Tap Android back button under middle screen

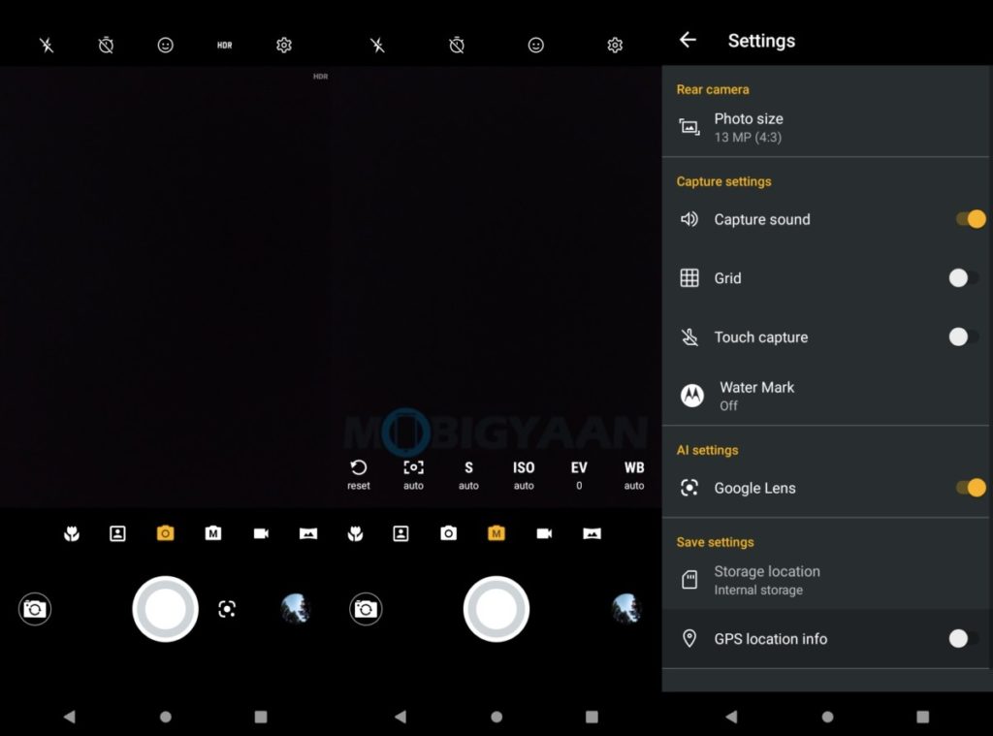400,717
